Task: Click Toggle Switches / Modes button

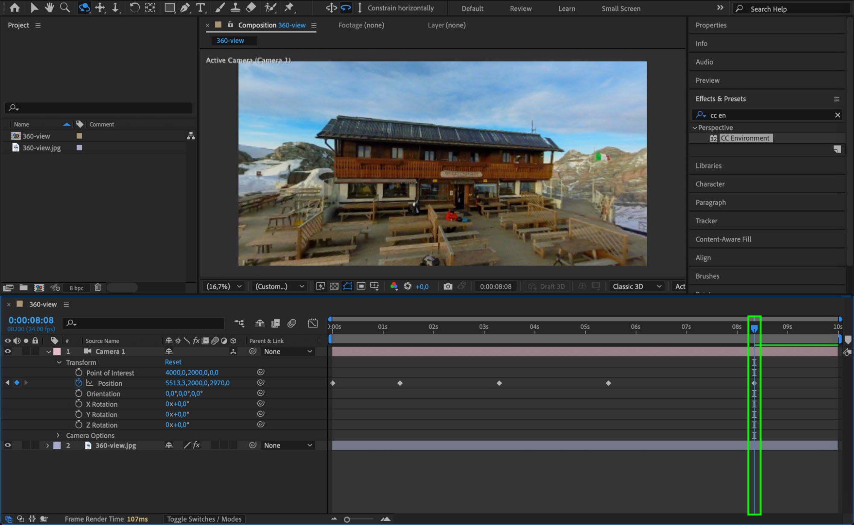Action: click(204, 519)
